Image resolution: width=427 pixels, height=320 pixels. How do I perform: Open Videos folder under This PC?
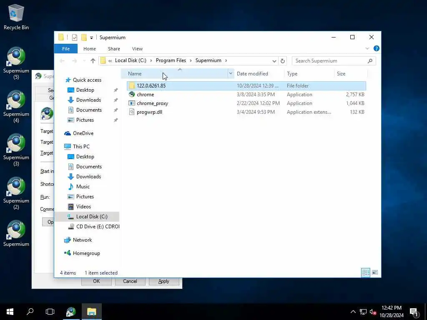pos(83,207)
